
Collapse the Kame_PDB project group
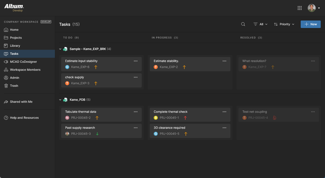pos(60,100)
